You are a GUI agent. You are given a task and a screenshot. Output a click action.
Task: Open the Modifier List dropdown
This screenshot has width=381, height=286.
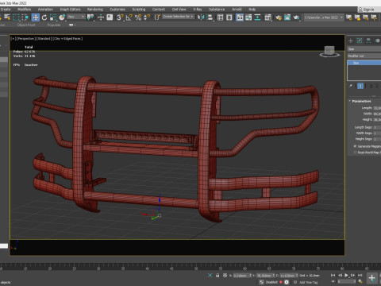[364, 56]
